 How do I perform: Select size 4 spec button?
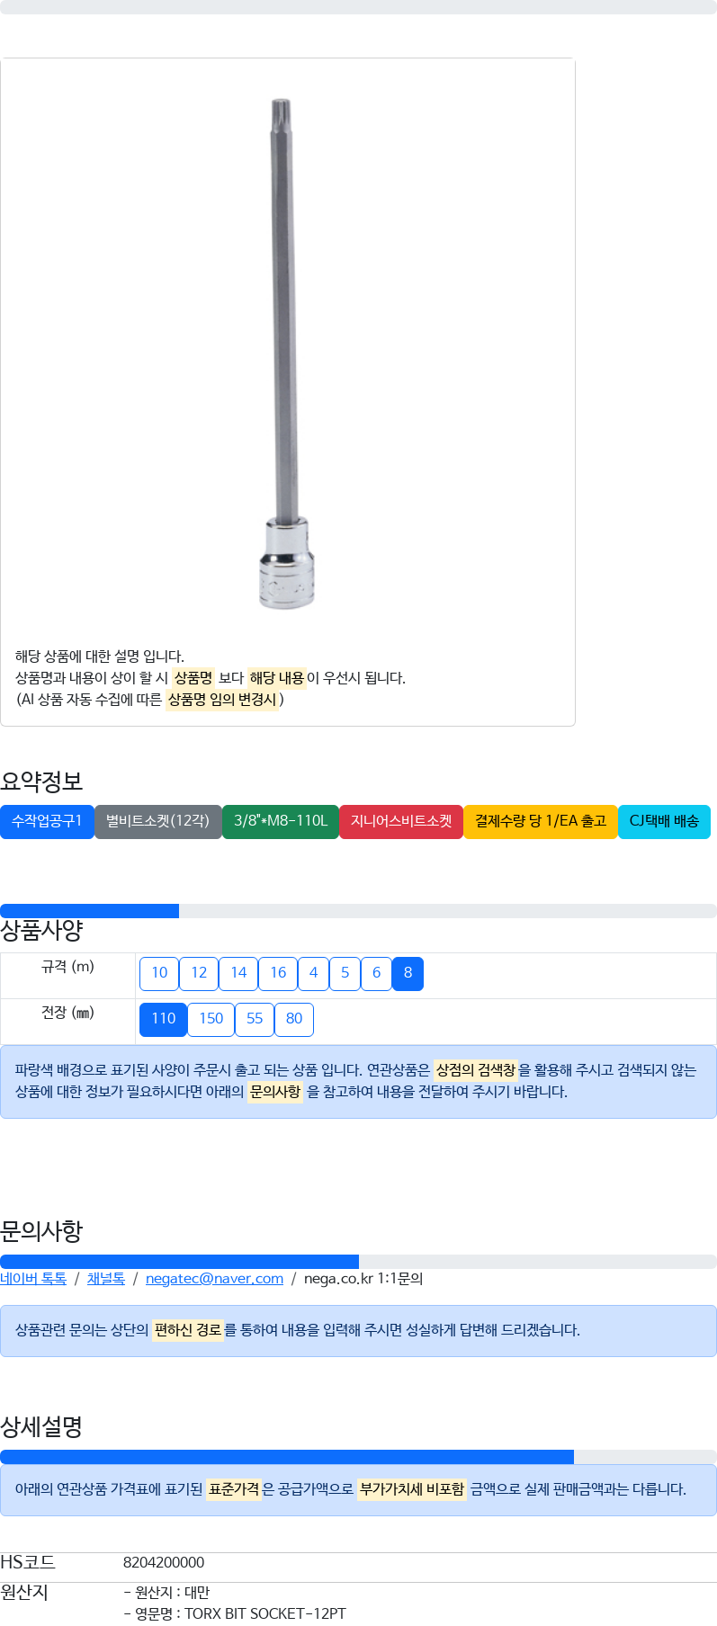313,973
